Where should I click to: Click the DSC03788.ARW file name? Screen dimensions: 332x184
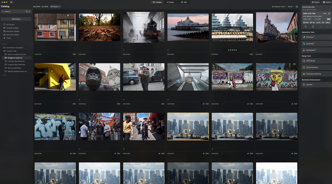point(308,7)
